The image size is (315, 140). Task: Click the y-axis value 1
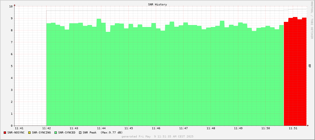[x=12, y=114]
